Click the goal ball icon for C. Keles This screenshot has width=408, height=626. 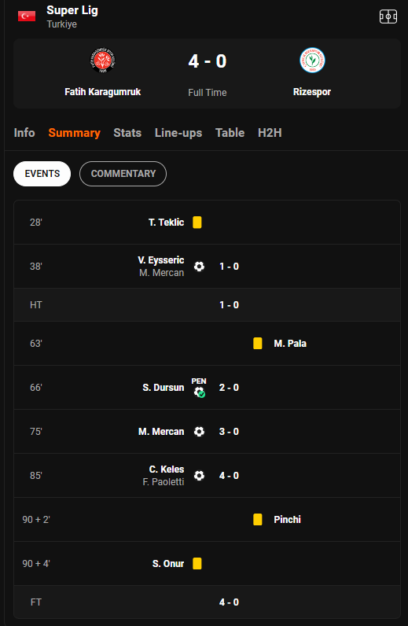[199, 476]
